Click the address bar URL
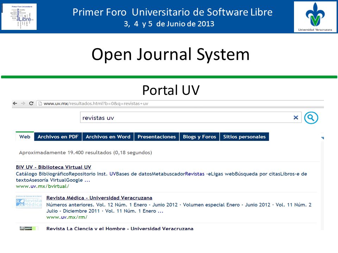338x253 pixels. [x=96, y=103]
